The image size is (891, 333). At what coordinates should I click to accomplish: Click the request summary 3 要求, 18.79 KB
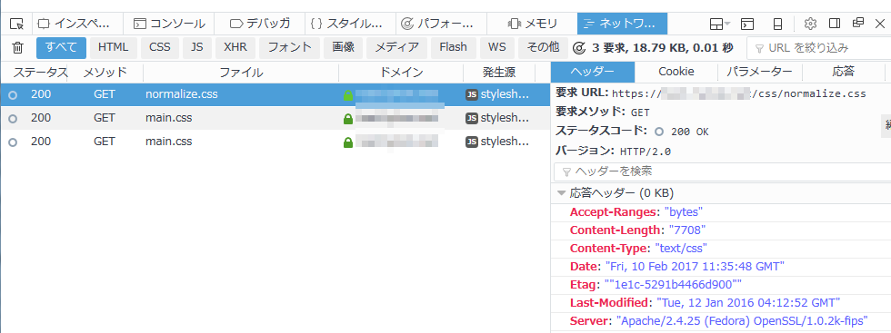654,48
